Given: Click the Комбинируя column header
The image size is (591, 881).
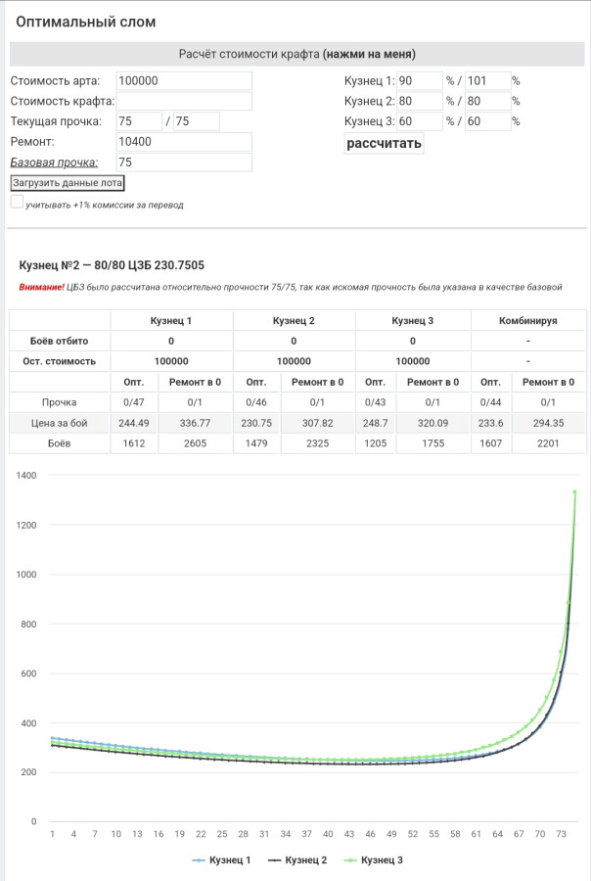Looking at the screenshot, I should pos(528,320).
